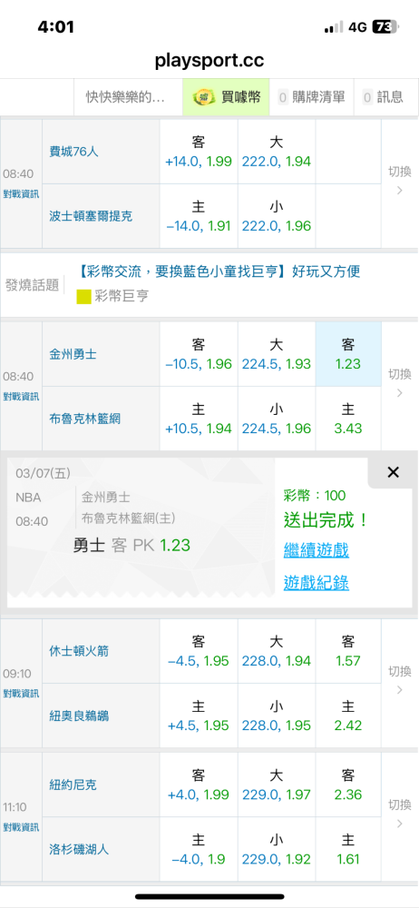
Task: Open the 彩幣交流 hot topic link
Action: coord(219,271)
